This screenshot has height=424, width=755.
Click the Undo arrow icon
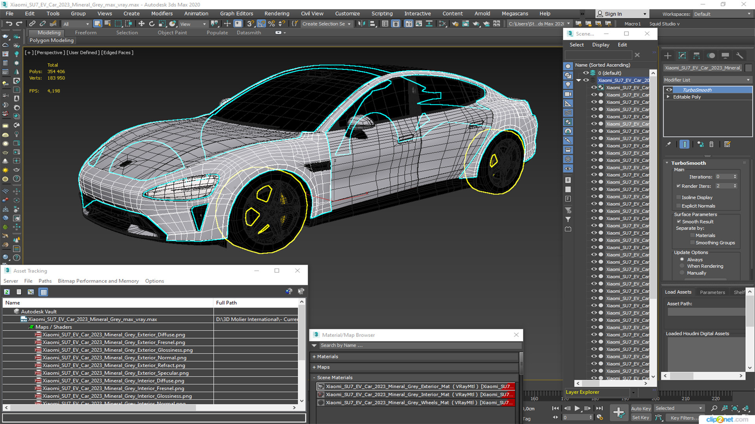tap(9, 24)
